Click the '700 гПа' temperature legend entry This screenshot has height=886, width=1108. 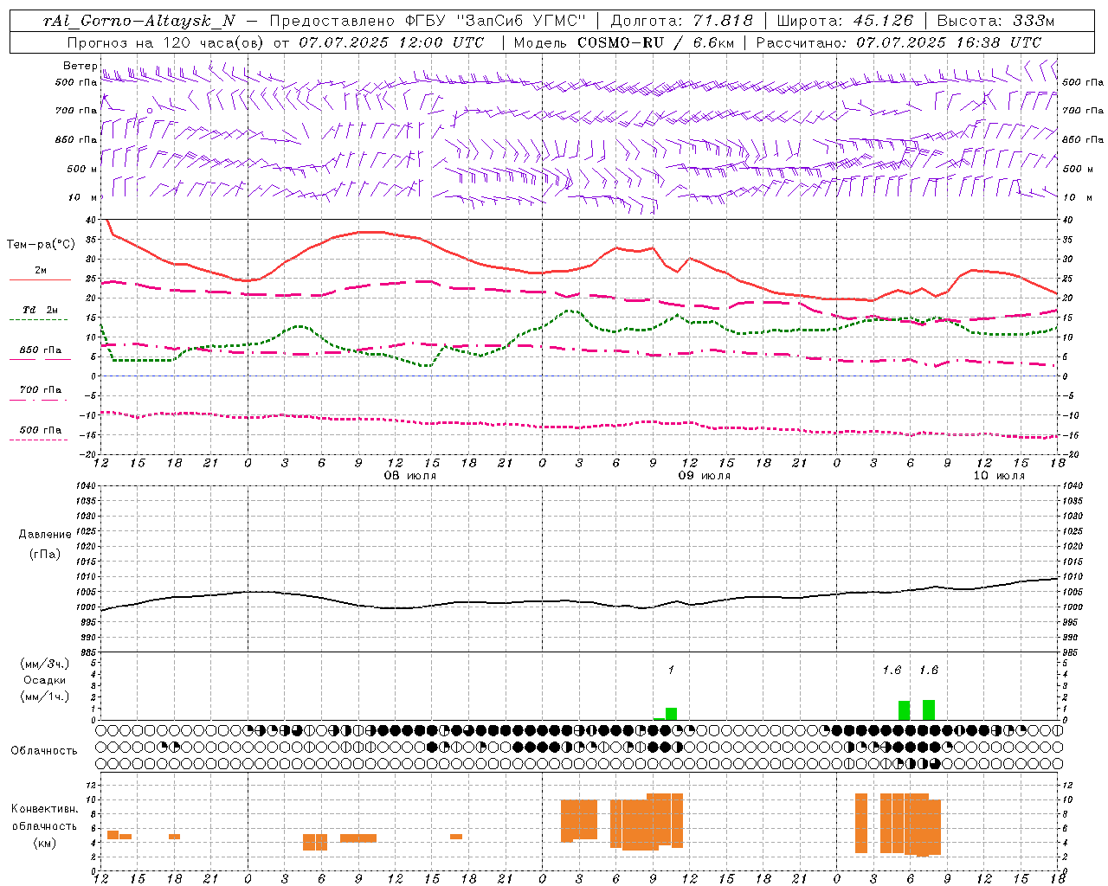[41, 390]
